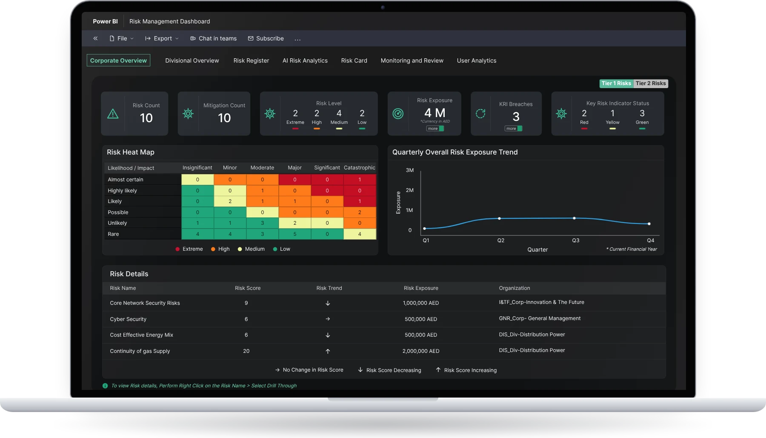The height and width of the screenshot is (438, 766).
Task: Click the ellipsis more-options icon in the toolbar
Action: 297,39
